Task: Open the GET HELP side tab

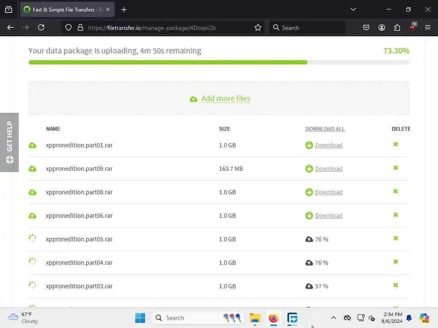Action: click(x=9, y=142)
